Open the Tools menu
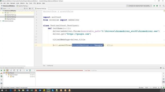Image resolution: width=165 pixels, height=92 pixels. 31,3
